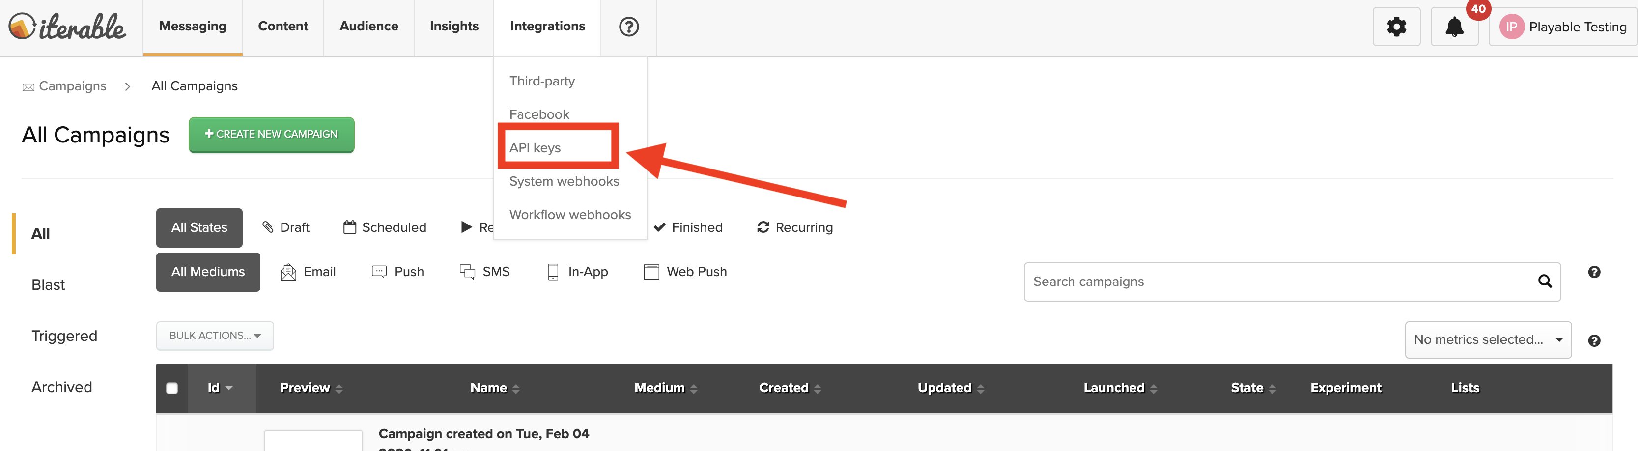
Task: Toggle the Draft state filter
Action: tap(286, 227)
